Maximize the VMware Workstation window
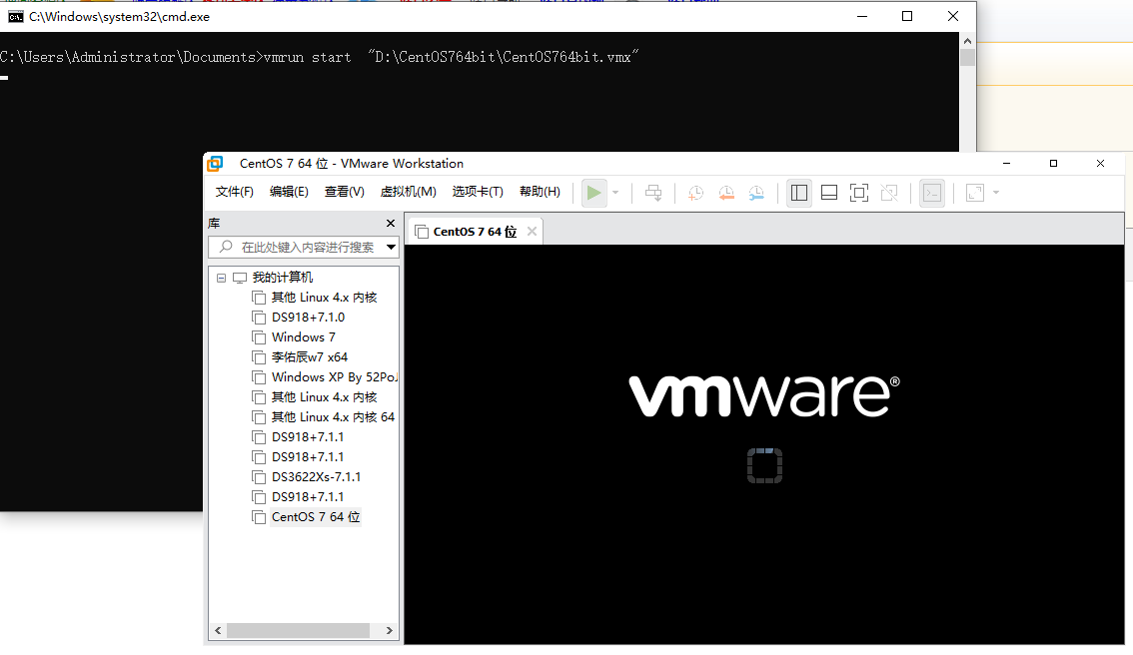The width and height of the screenshot is (1133, 655). pyautogui.click(x=1053, y=164)
